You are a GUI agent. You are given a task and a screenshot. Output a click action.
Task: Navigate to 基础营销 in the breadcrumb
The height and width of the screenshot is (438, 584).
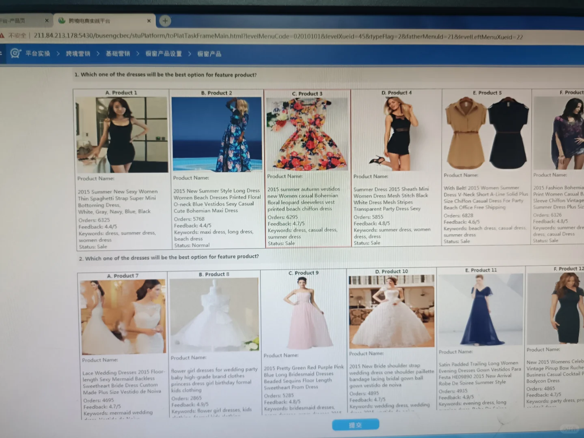118,54
